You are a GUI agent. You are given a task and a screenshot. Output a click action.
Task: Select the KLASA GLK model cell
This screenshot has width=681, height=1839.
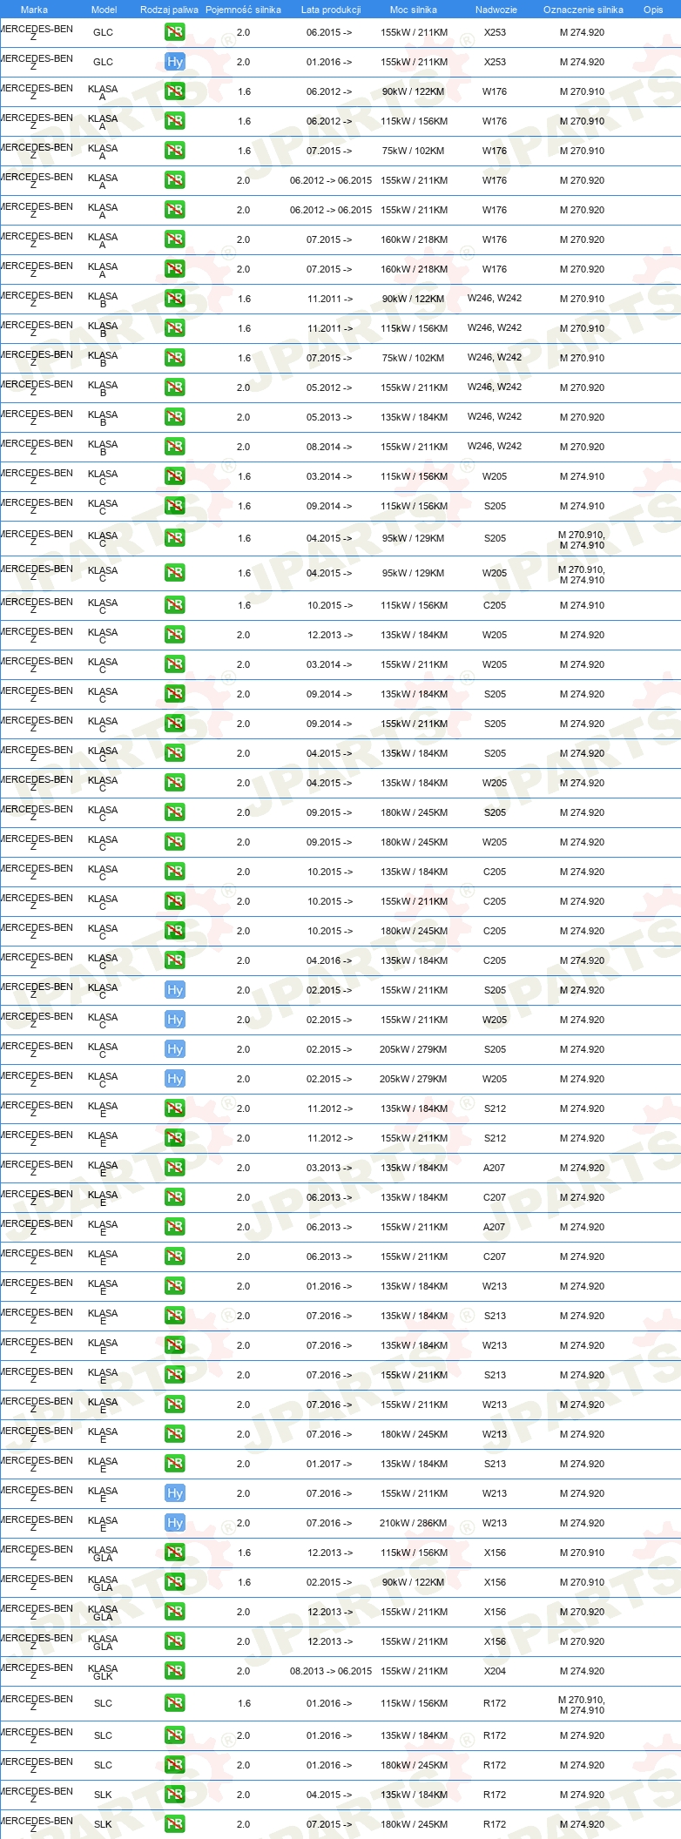103,1672
